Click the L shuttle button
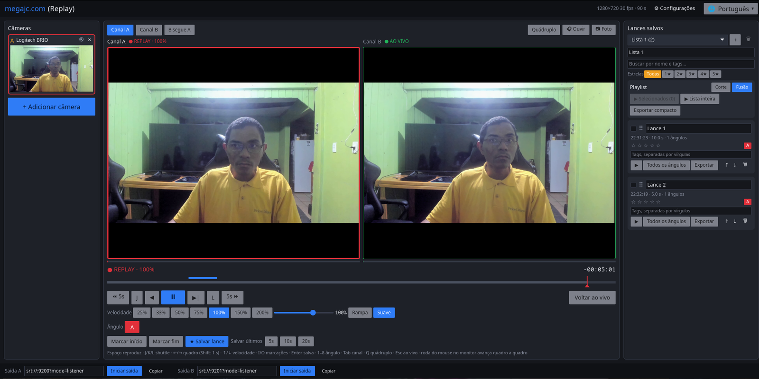This screenshot has height=379, width=759. coord(213,298)
